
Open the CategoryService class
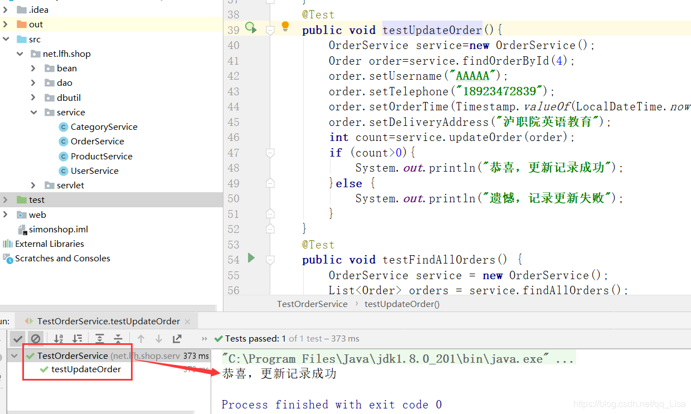[x=104, y=126]
